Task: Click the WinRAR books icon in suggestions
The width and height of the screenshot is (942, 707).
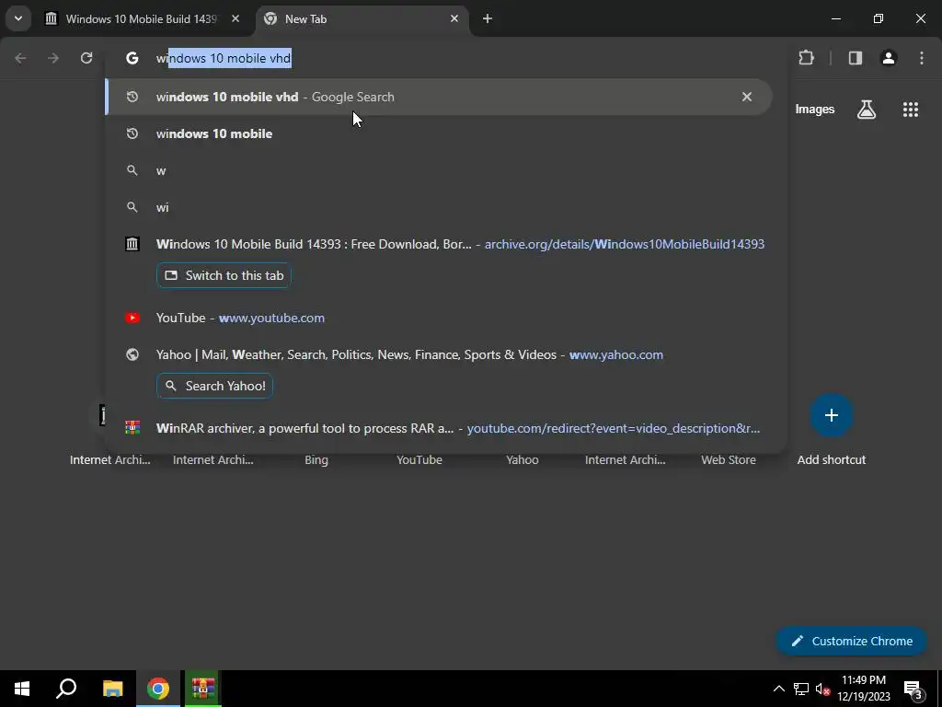Action: coord(132,428)
